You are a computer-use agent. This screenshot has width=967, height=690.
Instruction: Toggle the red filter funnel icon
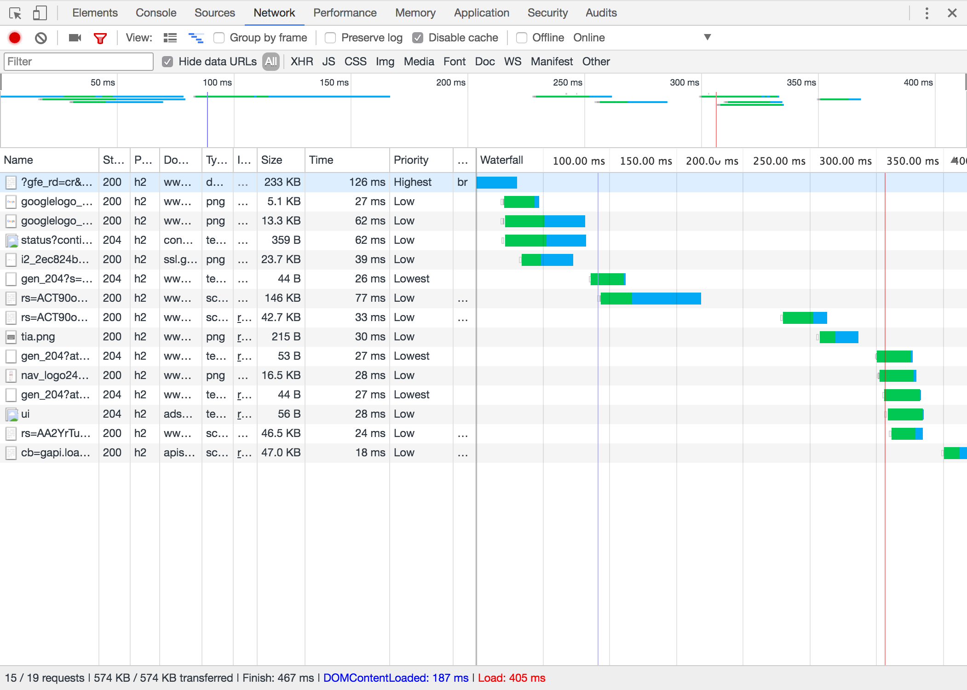coord(100,38)
